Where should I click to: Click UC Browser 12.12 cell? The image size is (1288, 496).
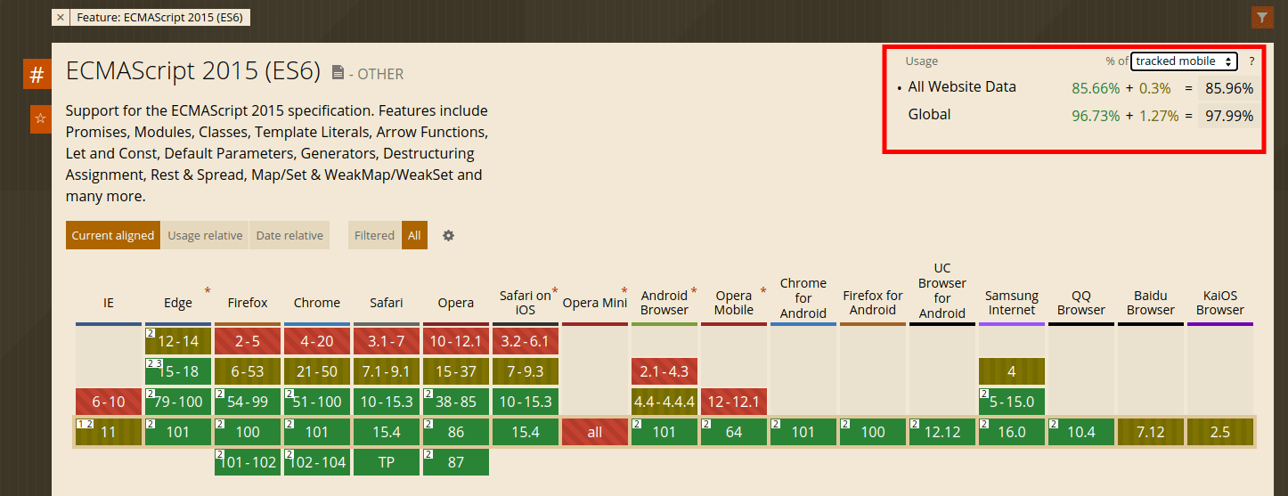click(942, 432)
